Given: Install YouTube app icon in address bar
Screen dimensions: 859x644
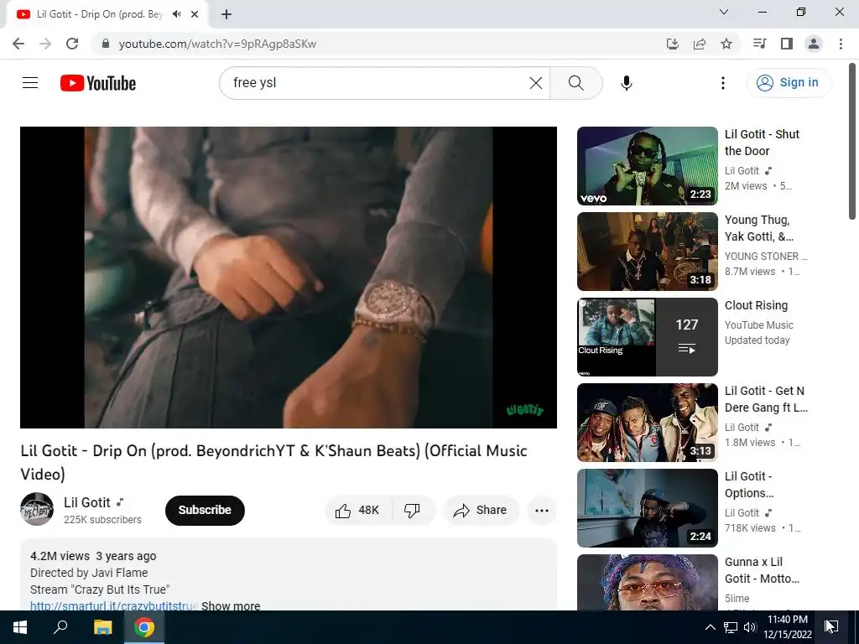Looking at the screenshot, I should 672,44.
